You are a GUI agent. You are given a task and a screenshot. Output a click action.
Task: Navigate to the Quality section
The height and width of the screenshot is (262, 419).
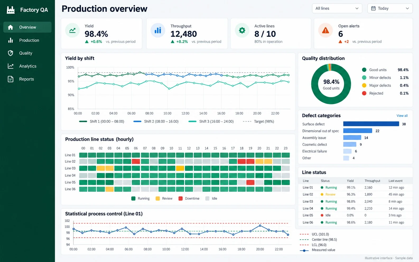click(27, 53)
